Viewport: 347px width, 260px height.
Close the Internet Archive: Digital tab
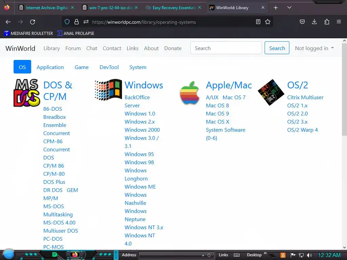point(73,7)
